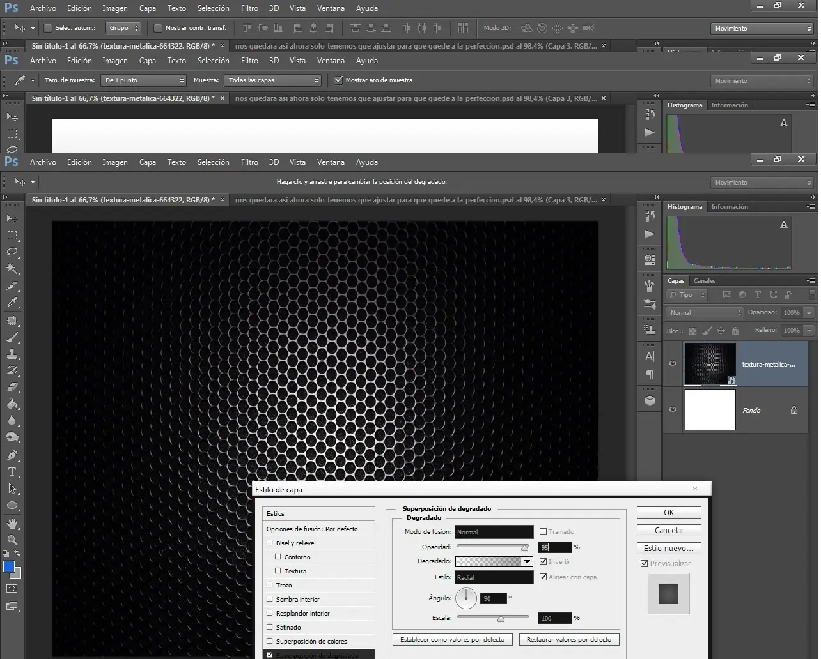This screenshot has height=659, width=821.
Task: Open the 'De 1 punto' sample size dropdown
Action: [x=143, y=80]
